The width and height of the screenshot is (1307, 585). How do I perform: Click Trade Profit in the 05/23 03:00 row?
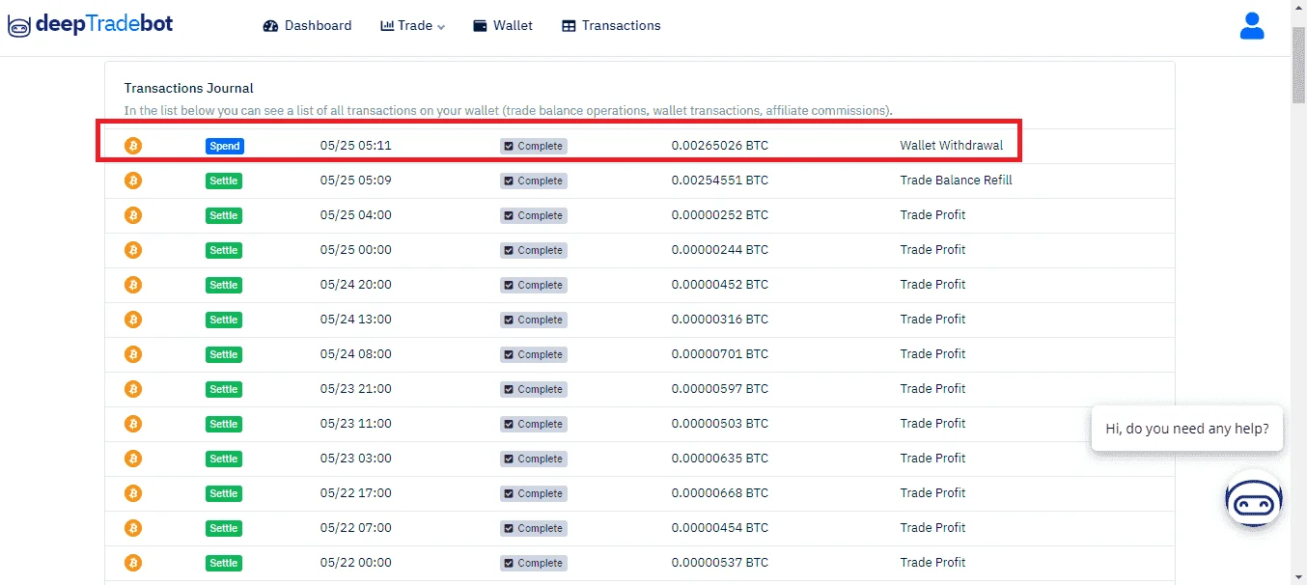pyautogui.click(x=932, y=459)
